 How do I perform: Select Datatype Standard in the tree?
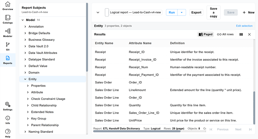42,59
